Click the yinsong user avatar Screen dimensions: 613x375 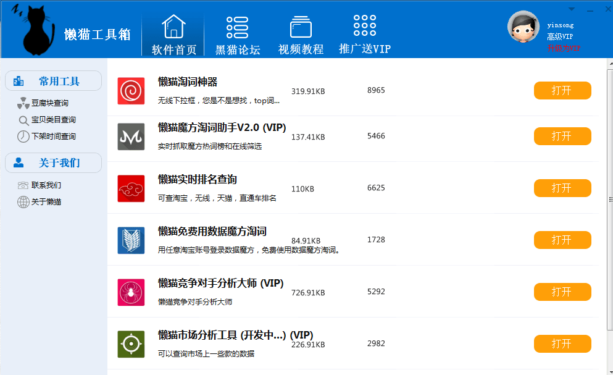[523, 27]
